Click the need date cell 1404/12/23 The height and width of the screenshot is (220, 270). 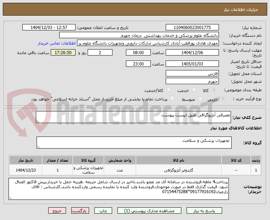click(x=26, y=170)
